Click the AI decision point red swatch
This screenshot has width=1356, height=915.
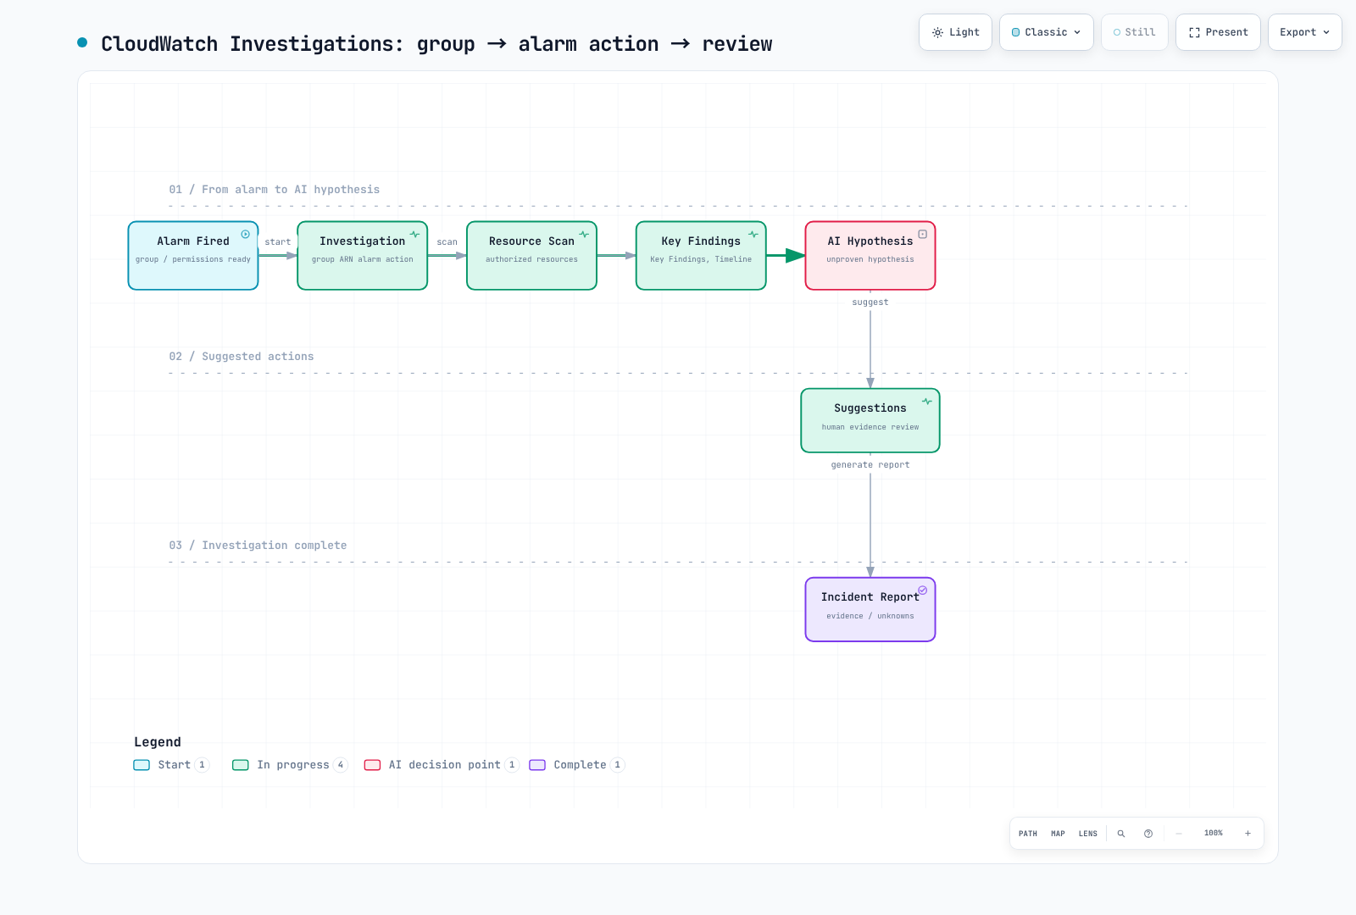pyautogui.click(x=372, y=765)
